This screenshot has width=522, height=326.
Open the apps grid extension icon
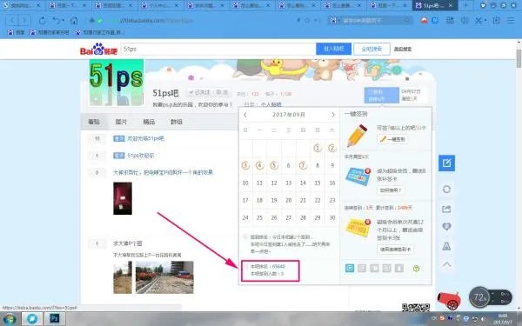point(450,21)
